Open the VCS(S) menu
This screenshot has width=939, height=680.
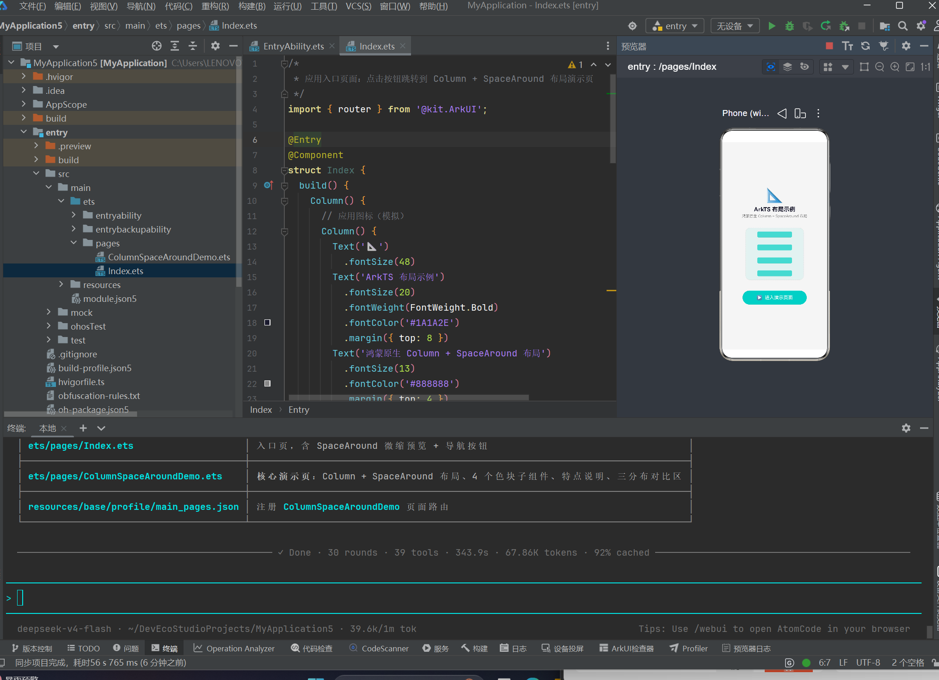click(358, 6)
